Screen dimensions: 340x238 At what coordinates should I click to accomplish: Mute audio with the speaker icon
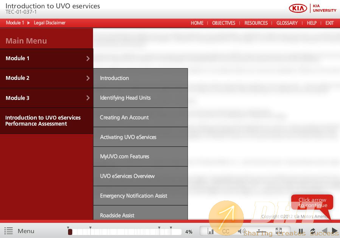[242, 231]
